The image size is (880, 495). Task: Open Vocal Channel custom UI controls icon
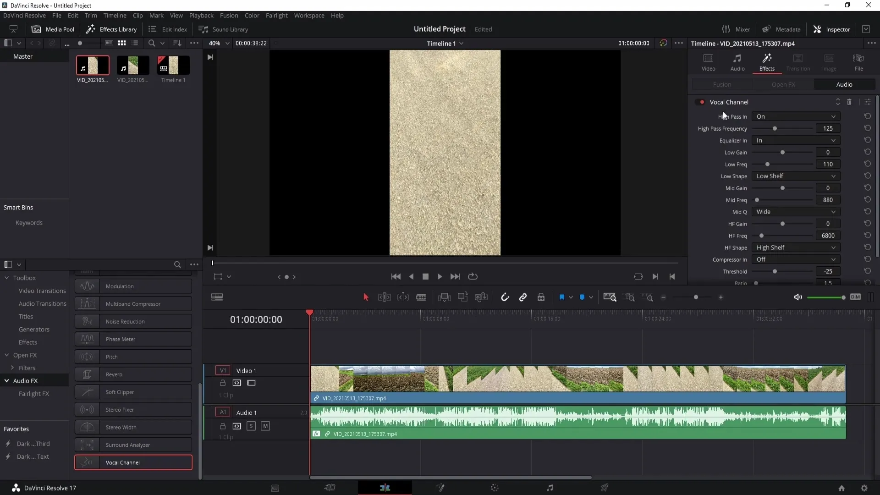point(868,102)
